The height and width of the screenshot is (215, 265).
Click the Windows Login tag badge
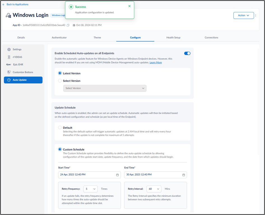tap(58, 15)
